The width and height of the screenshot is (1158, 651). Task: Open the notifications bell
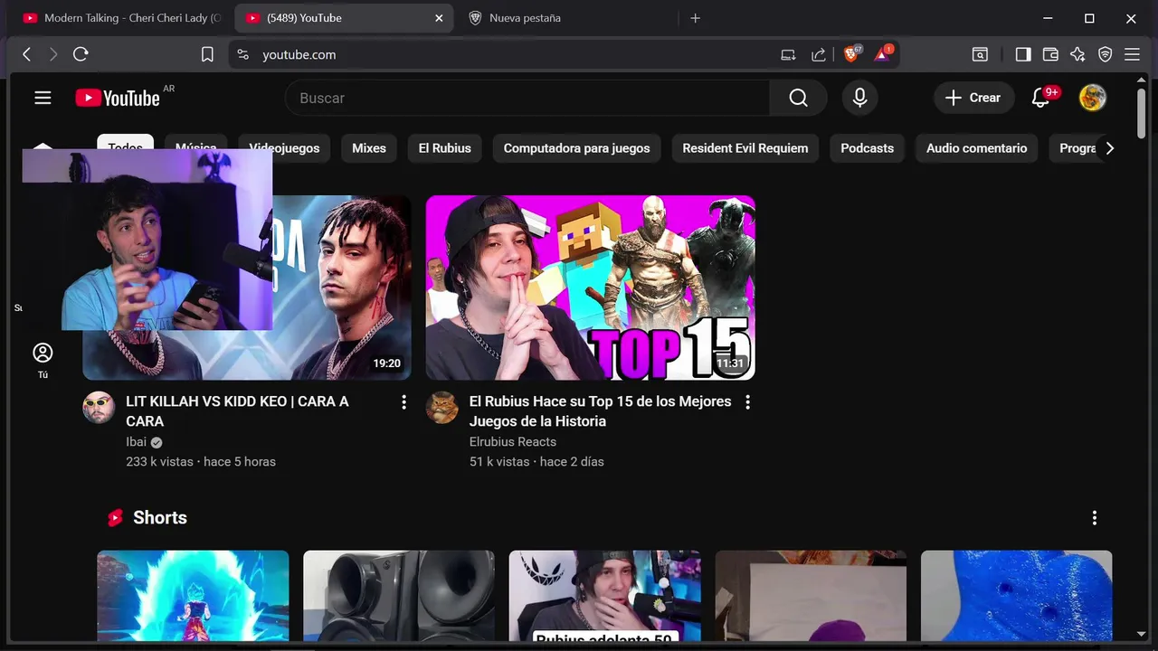(x=1041, y=98)
